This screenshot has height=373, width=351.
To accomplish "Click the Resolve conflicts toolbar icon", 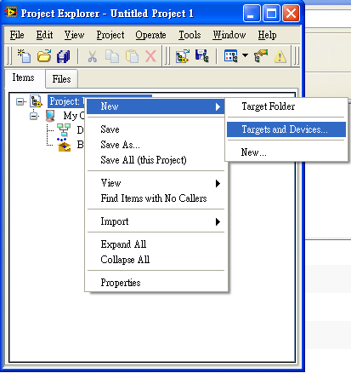I will coord(261,56).
